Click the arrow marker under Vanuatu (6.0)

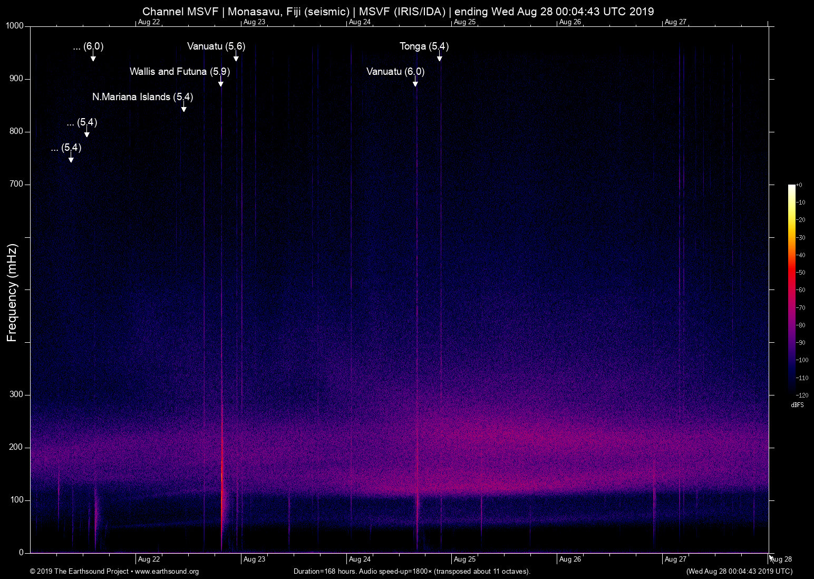tap(415, 82)
